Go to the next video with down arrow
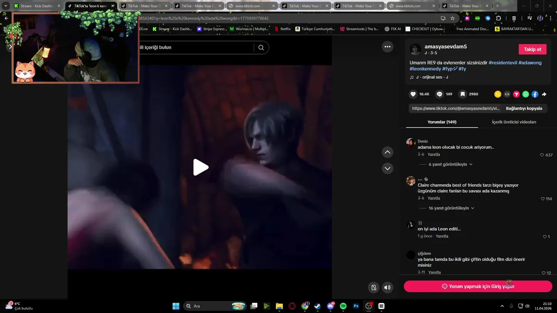 point(387,168)
